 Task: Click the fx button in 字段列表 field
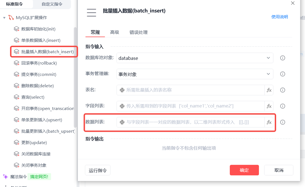pyautogui.click(x=269, y=106)
